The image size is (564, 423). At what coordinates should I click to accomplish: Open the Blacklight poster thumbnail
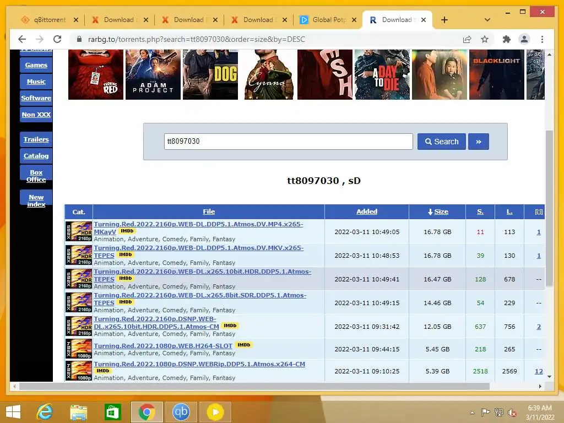tap(497, 74)
